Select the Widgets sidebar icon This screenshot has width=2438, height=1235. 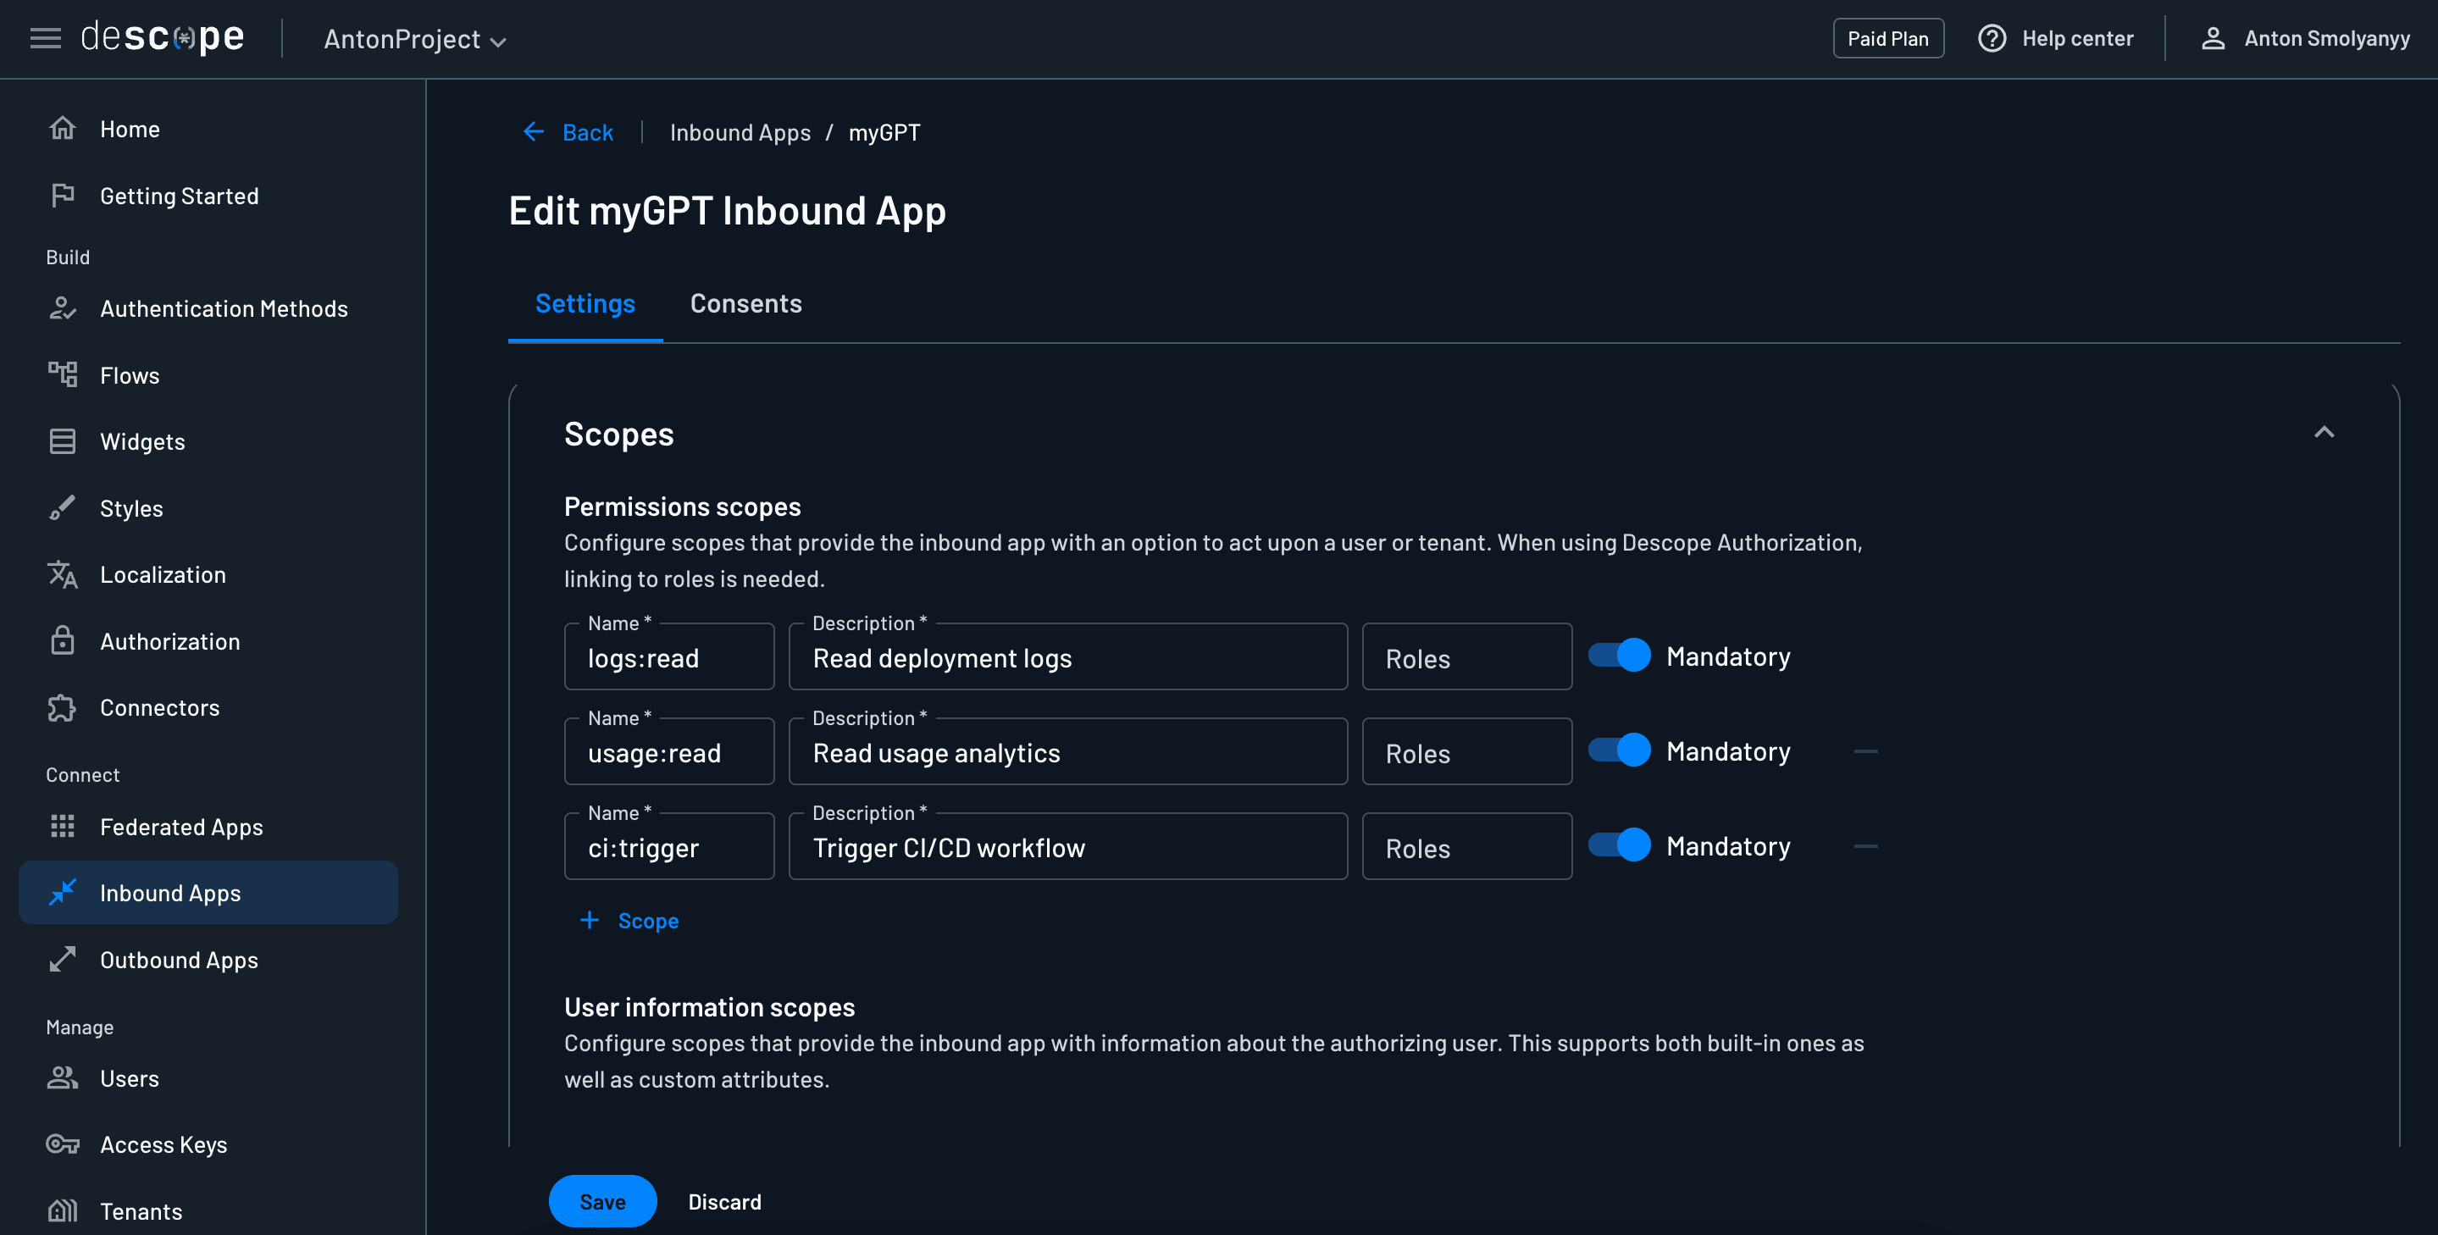(x=62, y=440)
